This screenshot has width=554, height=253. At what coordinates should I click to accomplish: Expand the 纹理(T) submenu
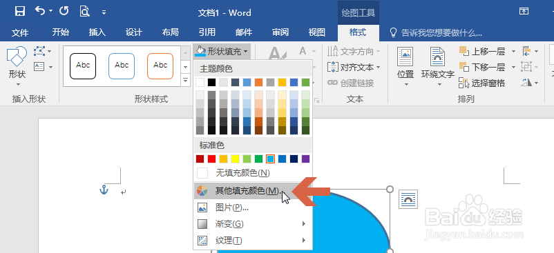253,241
